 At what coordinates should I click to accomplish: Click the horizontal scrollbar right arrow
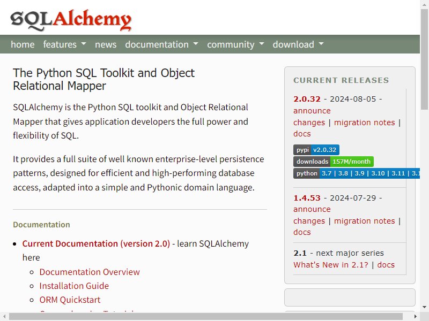[x=415, y=316]
